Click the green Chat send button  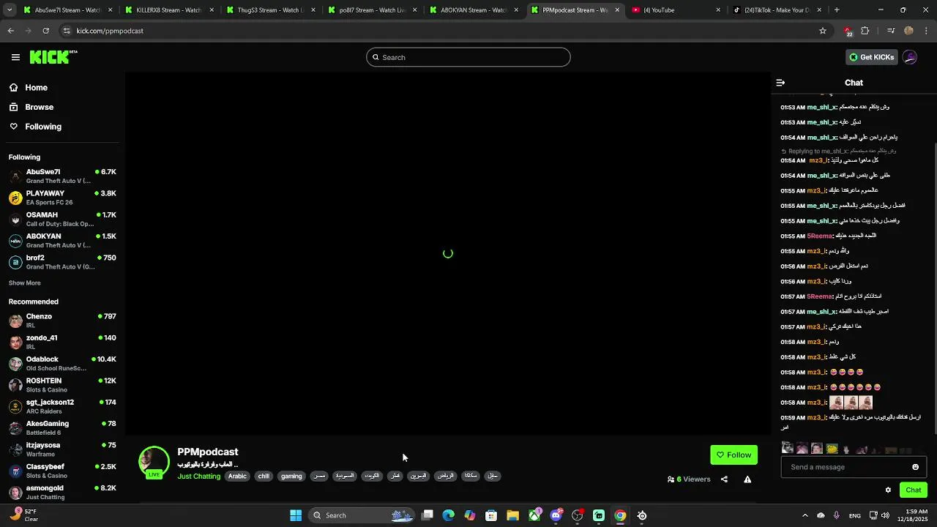tap(913, 490)
